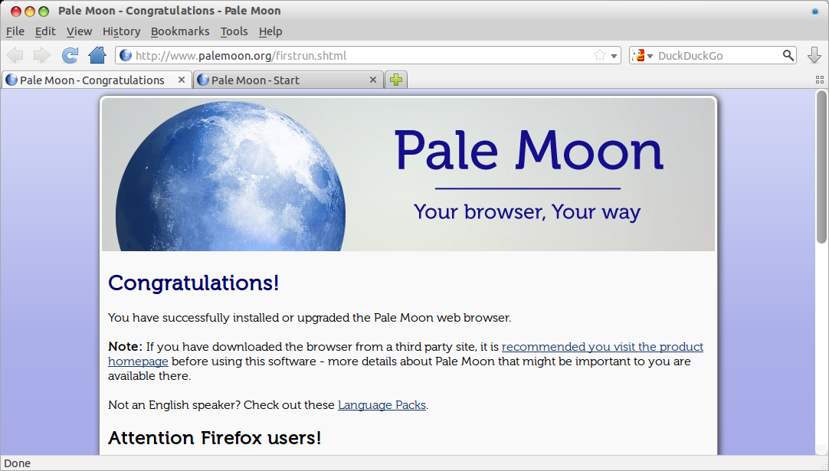Go back with the back arrow

pyautogui.click(x=15, y=55)
